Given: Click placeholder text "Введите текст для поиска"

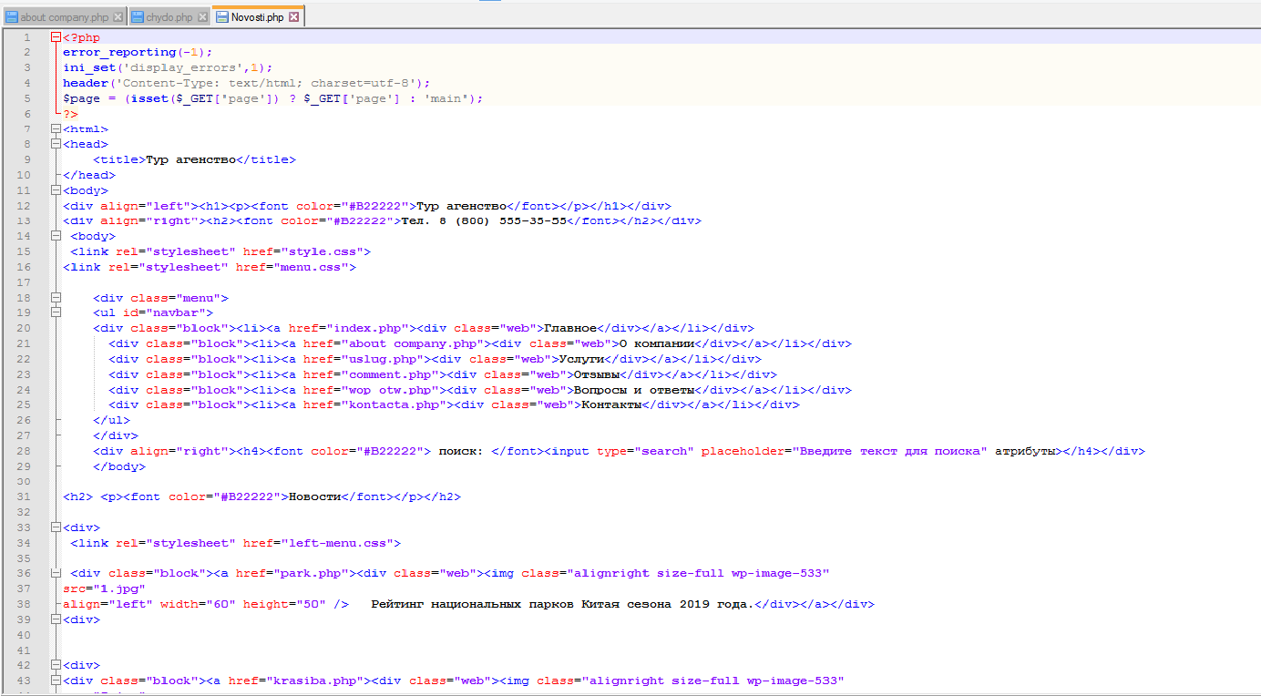Looking at the screenshot, I should pyautogui.click(x=890, y=451).
